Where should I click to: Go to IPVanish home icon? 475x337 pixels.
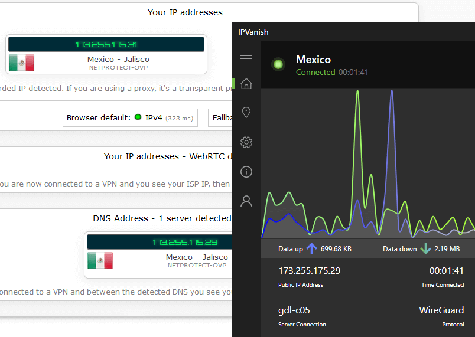[246, 84]
